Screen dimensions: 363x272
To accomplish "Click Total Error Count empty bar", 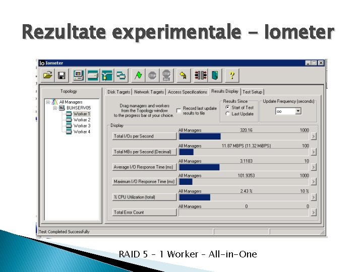I will 244,213.
